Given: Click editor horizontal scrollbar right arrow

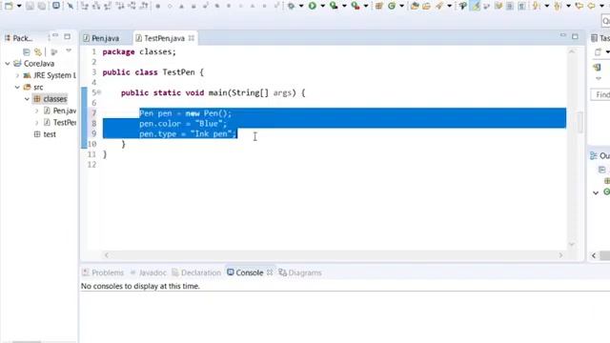Looking at the screenshot, I should (x=560, y=255).
